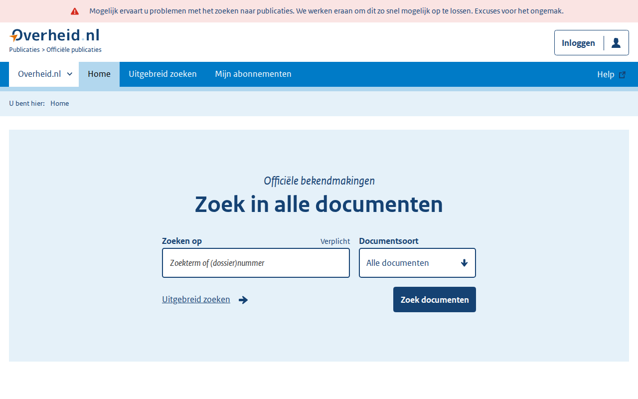Viewport: 638px width, 399px height.
Task: Click the Documentsoort label
Action: tap(389, 241)
